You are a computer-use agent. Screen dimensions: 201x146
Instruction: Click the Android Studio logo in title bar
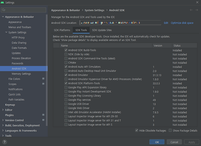click(2, 2)
